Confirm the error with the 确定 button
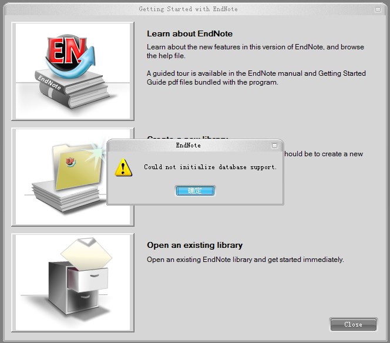 pyautogui.click(x=195, y=191)
